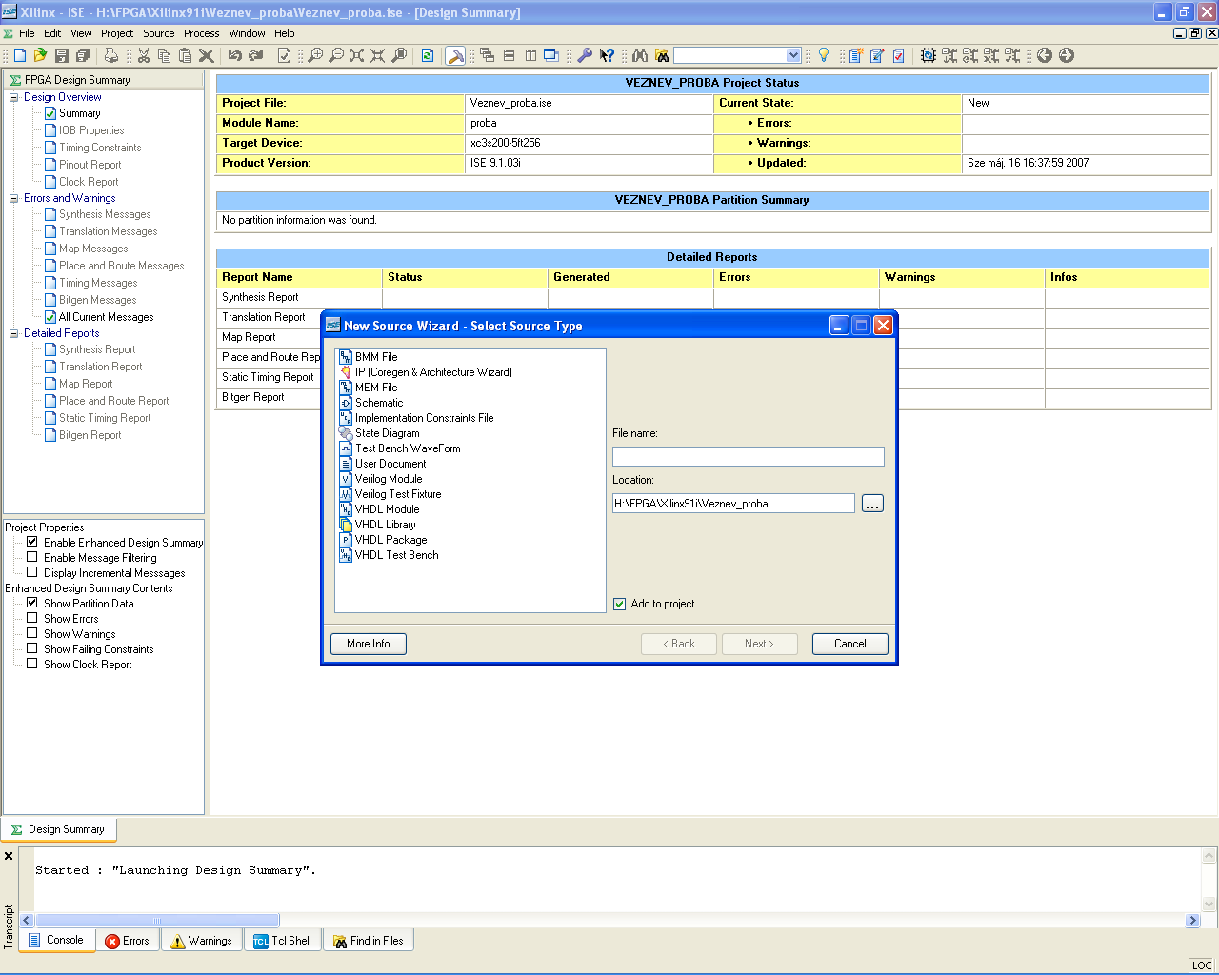Screen dimensions: 1219x975
Task: Click the Refresh toolbar icon
Action: point(428,55)
